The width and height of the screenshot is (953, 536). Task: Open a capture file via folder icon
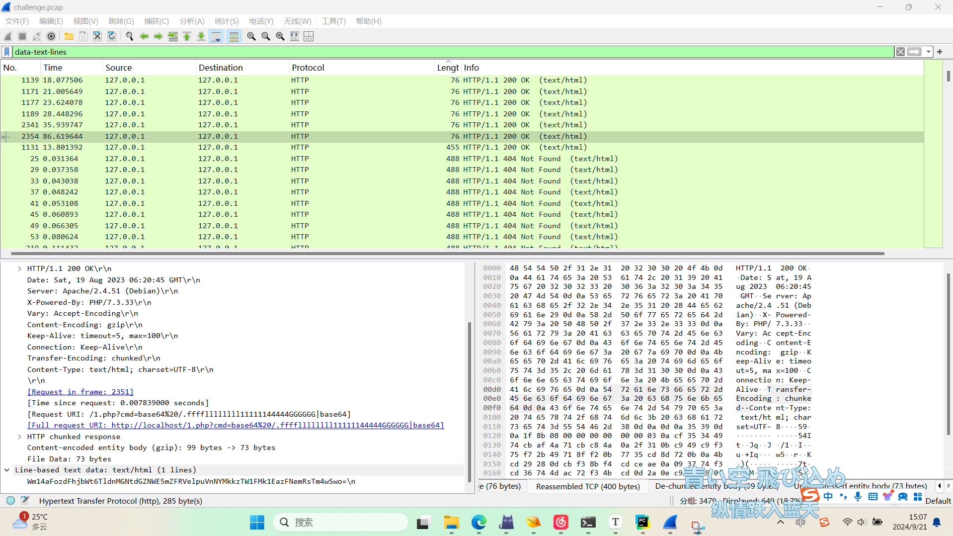pyautogui.click(x=69, y=36)
